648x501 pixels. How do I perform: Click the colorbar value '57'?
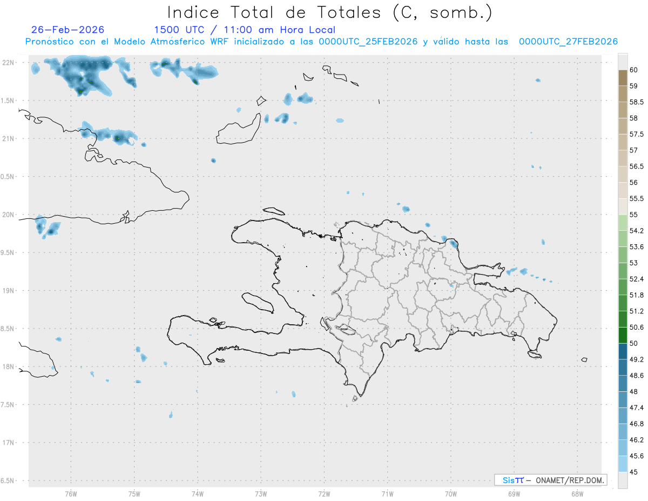pyautogui.click(x=633, y=150)
